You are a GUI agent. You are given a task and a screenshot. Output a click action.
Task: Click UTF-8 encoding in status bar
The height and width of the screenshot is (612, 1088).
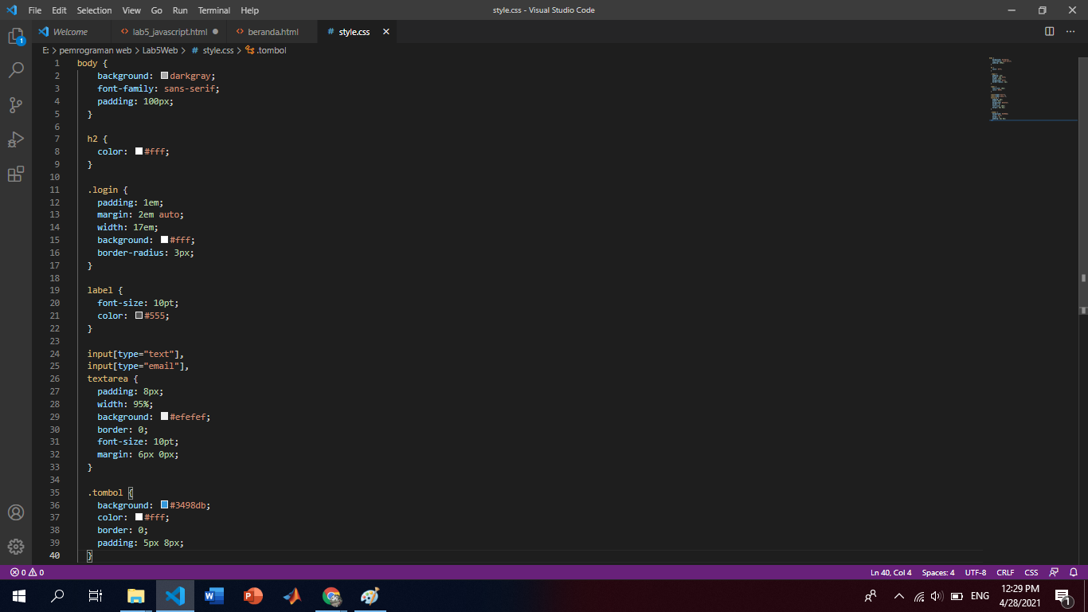tap(975, 571)
